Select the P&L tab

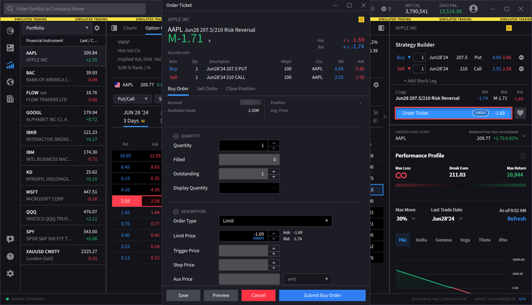[x=403, y=240]
